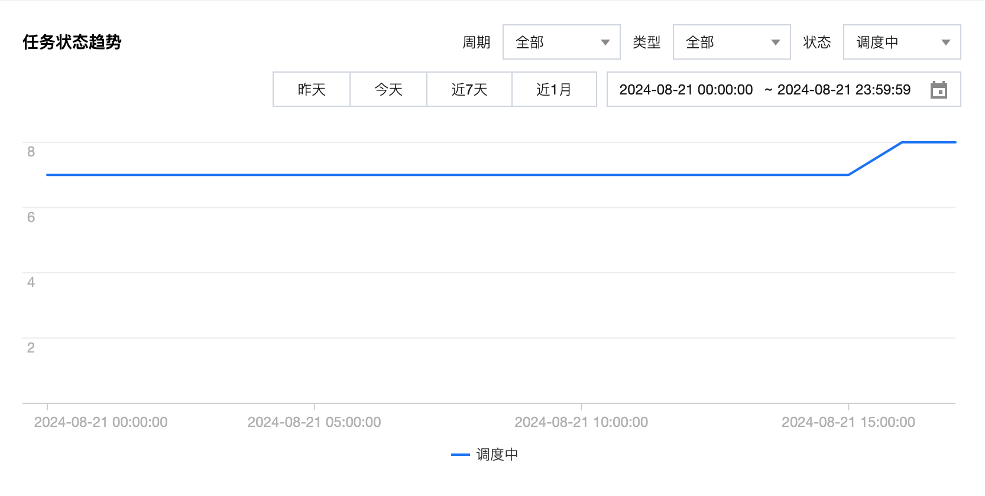This screenshot has height=496, width=985.
Task: Click the 周期 dropdown arrow icon
Action: 605,43
